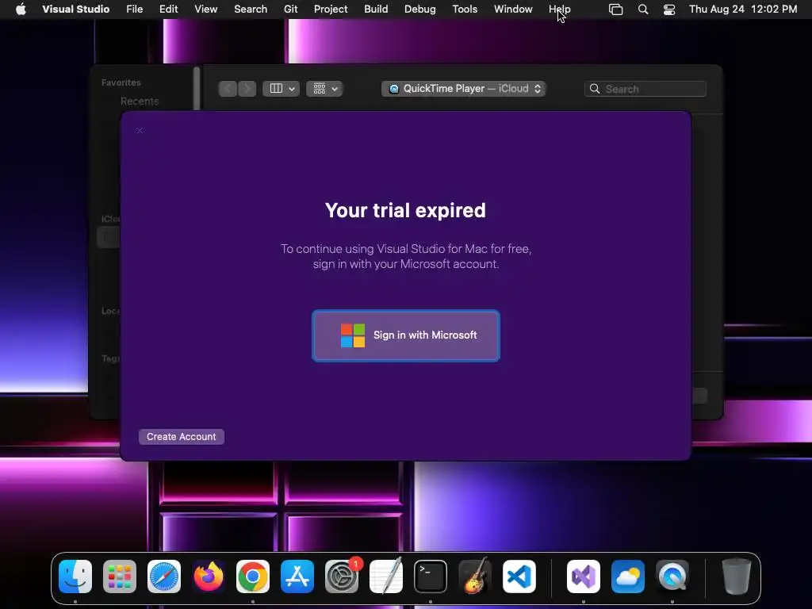Image resolution: width=812 pixels, height=609 pixels.
Task: Click the Create Account button
Action: click(x=182, y=437)
